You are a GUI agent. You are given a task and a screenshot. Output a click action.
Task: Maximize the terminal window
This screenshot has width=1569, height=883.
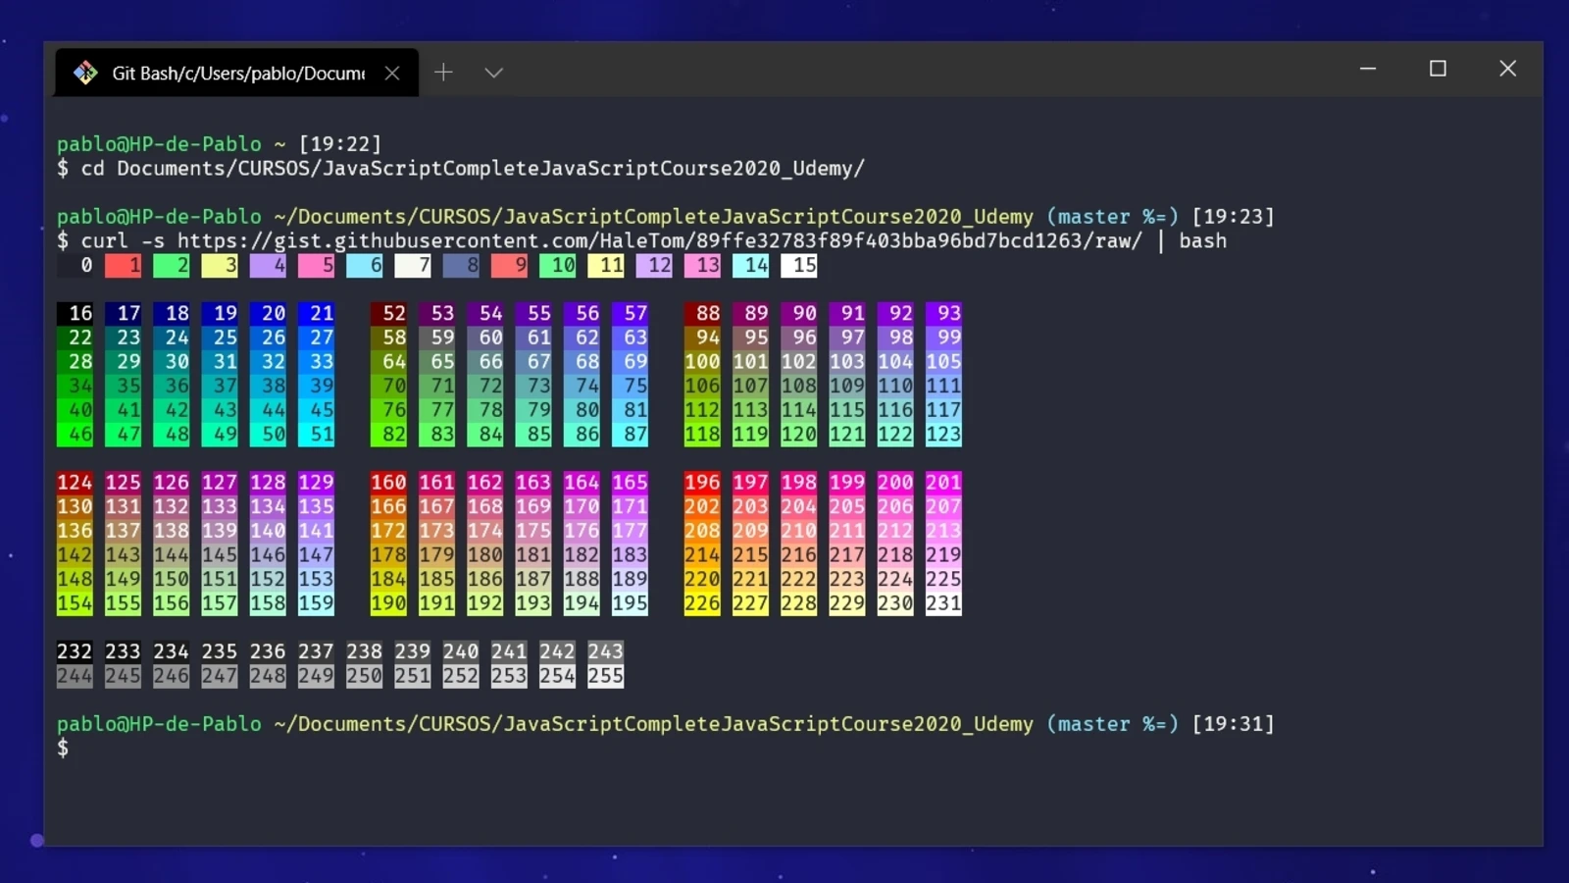tap(1438, 69)
